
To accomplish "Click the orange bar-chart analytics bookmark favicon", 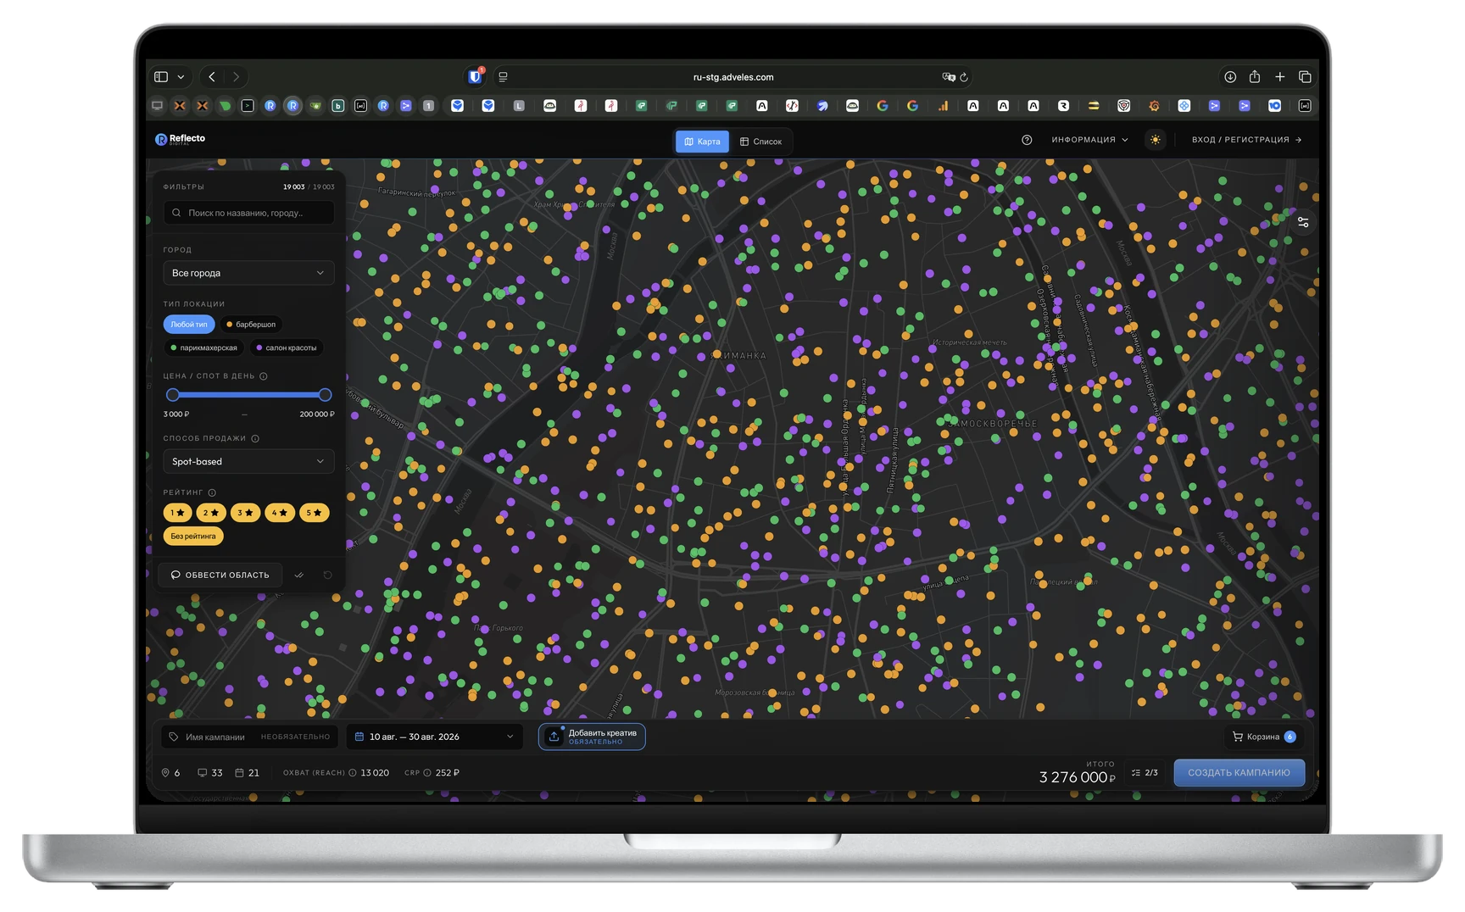I will coord(943,106).
